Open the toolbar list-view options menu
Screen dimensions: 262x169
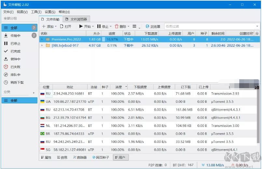click(x=134, y=26)
